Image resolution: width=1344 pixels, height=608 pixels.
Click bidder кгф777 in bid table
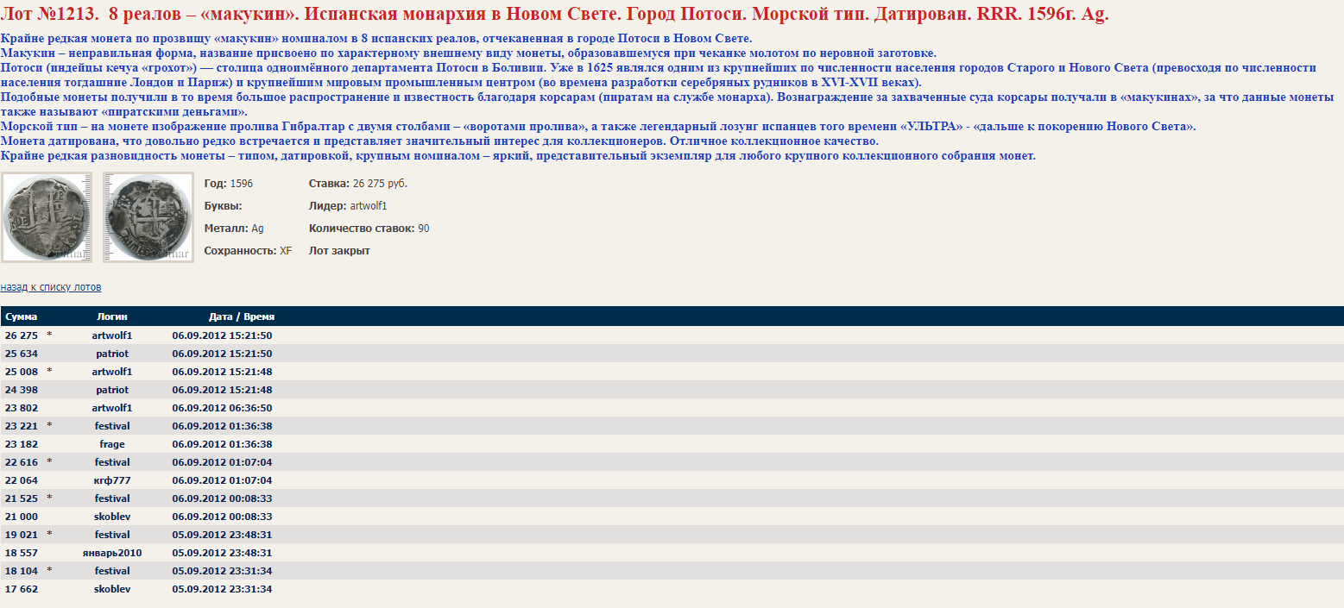point(112,480)
